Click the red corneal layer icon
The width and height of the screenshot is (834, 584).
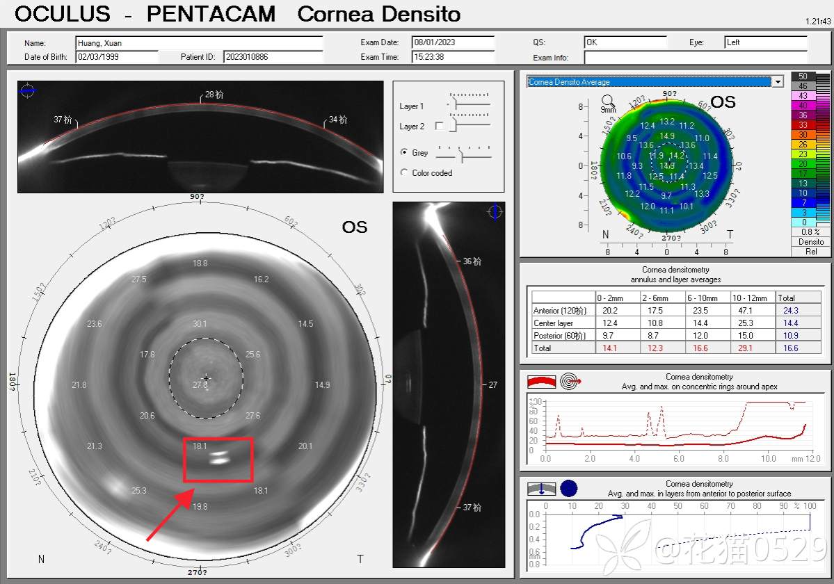coord(540,381)
